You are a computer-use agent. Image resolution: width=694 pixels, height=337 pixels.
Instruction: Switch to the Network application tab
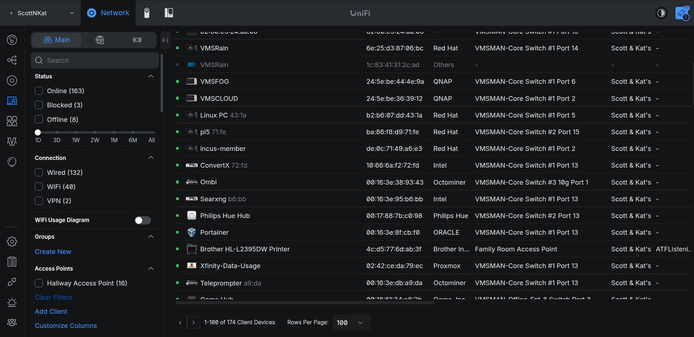(108, 13)
